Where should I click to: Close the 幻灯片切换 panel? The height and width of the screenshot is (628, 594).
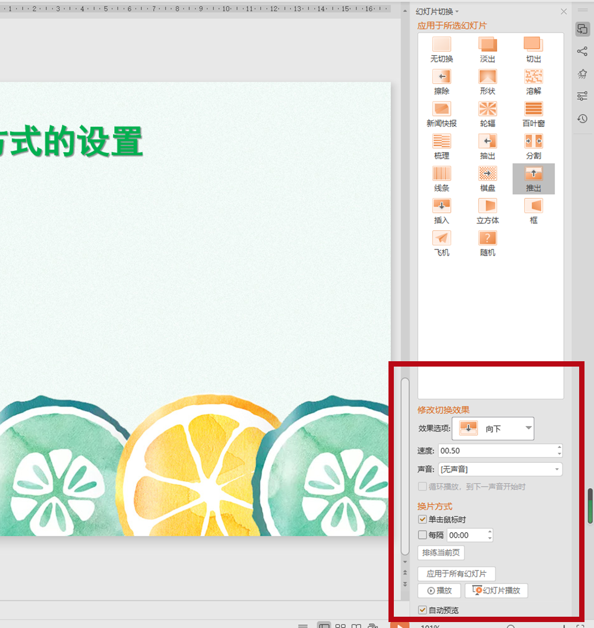(x=564, y=12)
